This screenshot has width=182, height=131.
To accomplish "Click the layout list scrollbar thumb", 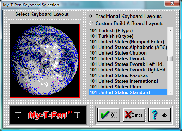I will pyautogui.click(x=170, y=59).
